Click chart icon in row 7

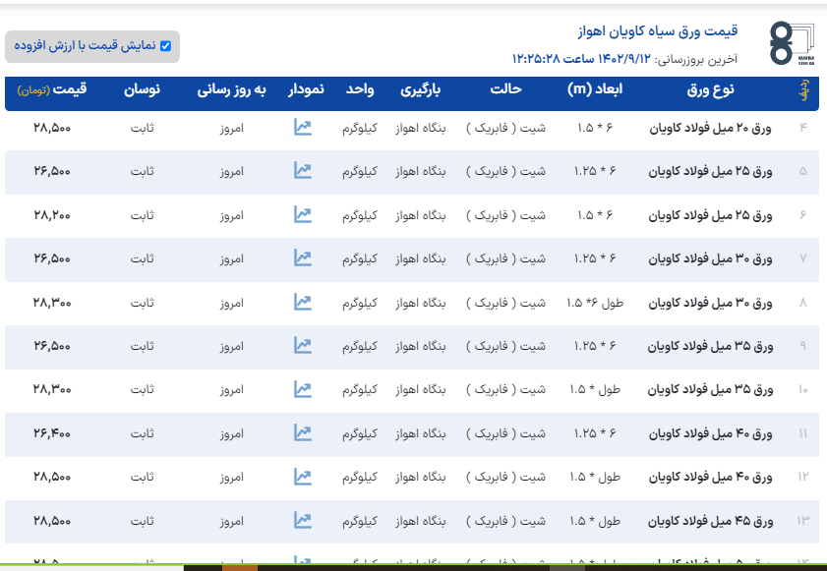[x=303, y=257]
